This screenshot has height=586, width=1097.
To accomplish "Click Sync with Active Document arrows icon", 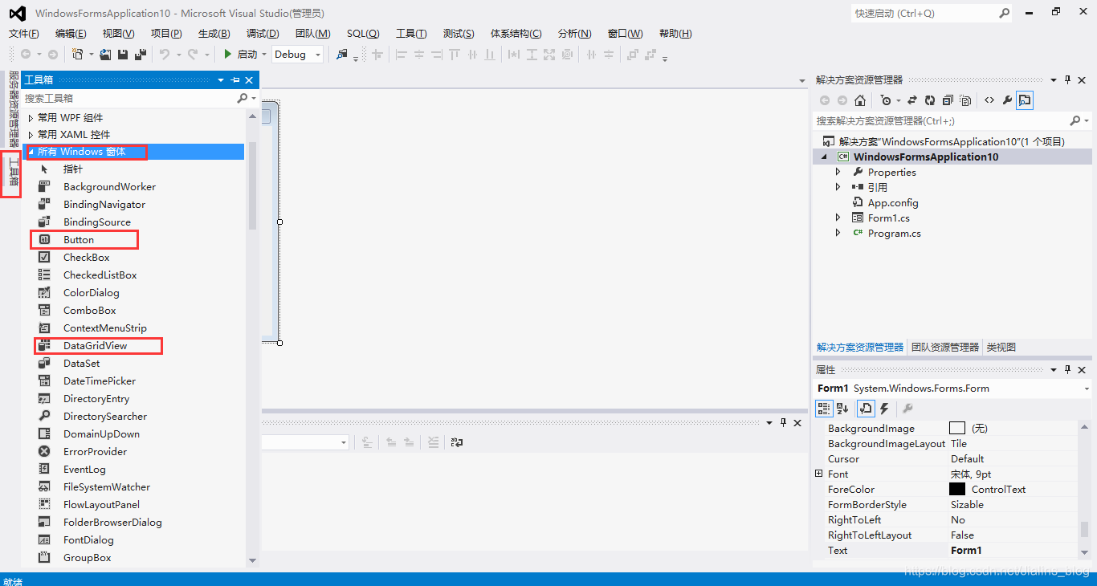I will (x=912, y=100).
